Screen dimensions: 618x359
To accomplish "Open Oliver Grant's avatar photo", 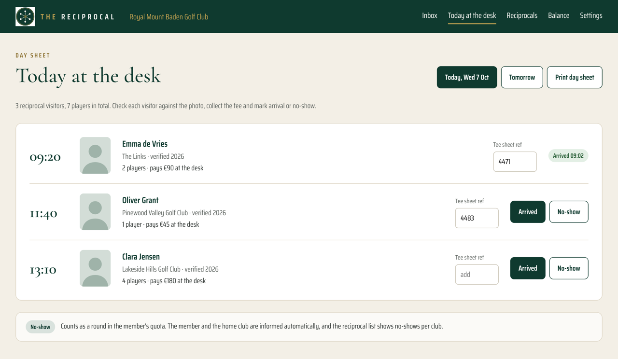I will click(x=95, y=212).
